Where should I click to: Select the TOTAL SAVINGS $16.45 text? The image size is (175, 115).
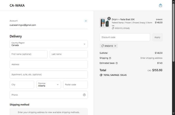[x=115, y=75]
